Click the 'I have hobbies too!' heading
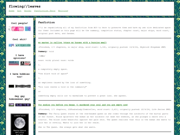 point(20,75)
